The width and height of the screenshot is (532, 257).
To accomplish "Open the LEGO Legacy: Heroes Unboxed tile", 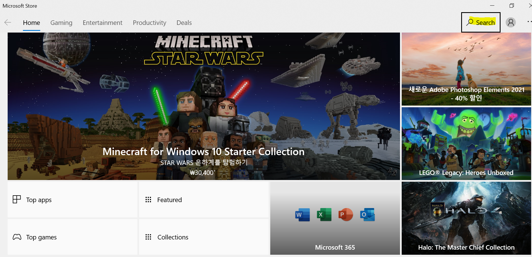I will coord(466,144).
